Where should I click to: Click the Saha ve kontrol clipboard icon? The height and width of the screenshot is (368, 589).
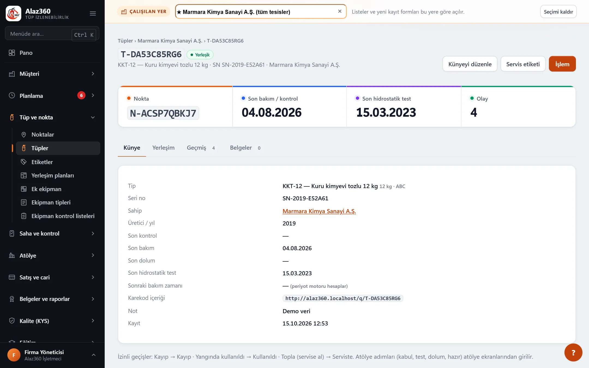pos(12,233)
